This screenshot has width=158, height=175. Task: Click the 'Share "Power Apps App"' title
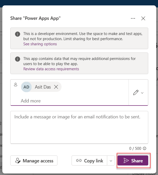(35, 19)
